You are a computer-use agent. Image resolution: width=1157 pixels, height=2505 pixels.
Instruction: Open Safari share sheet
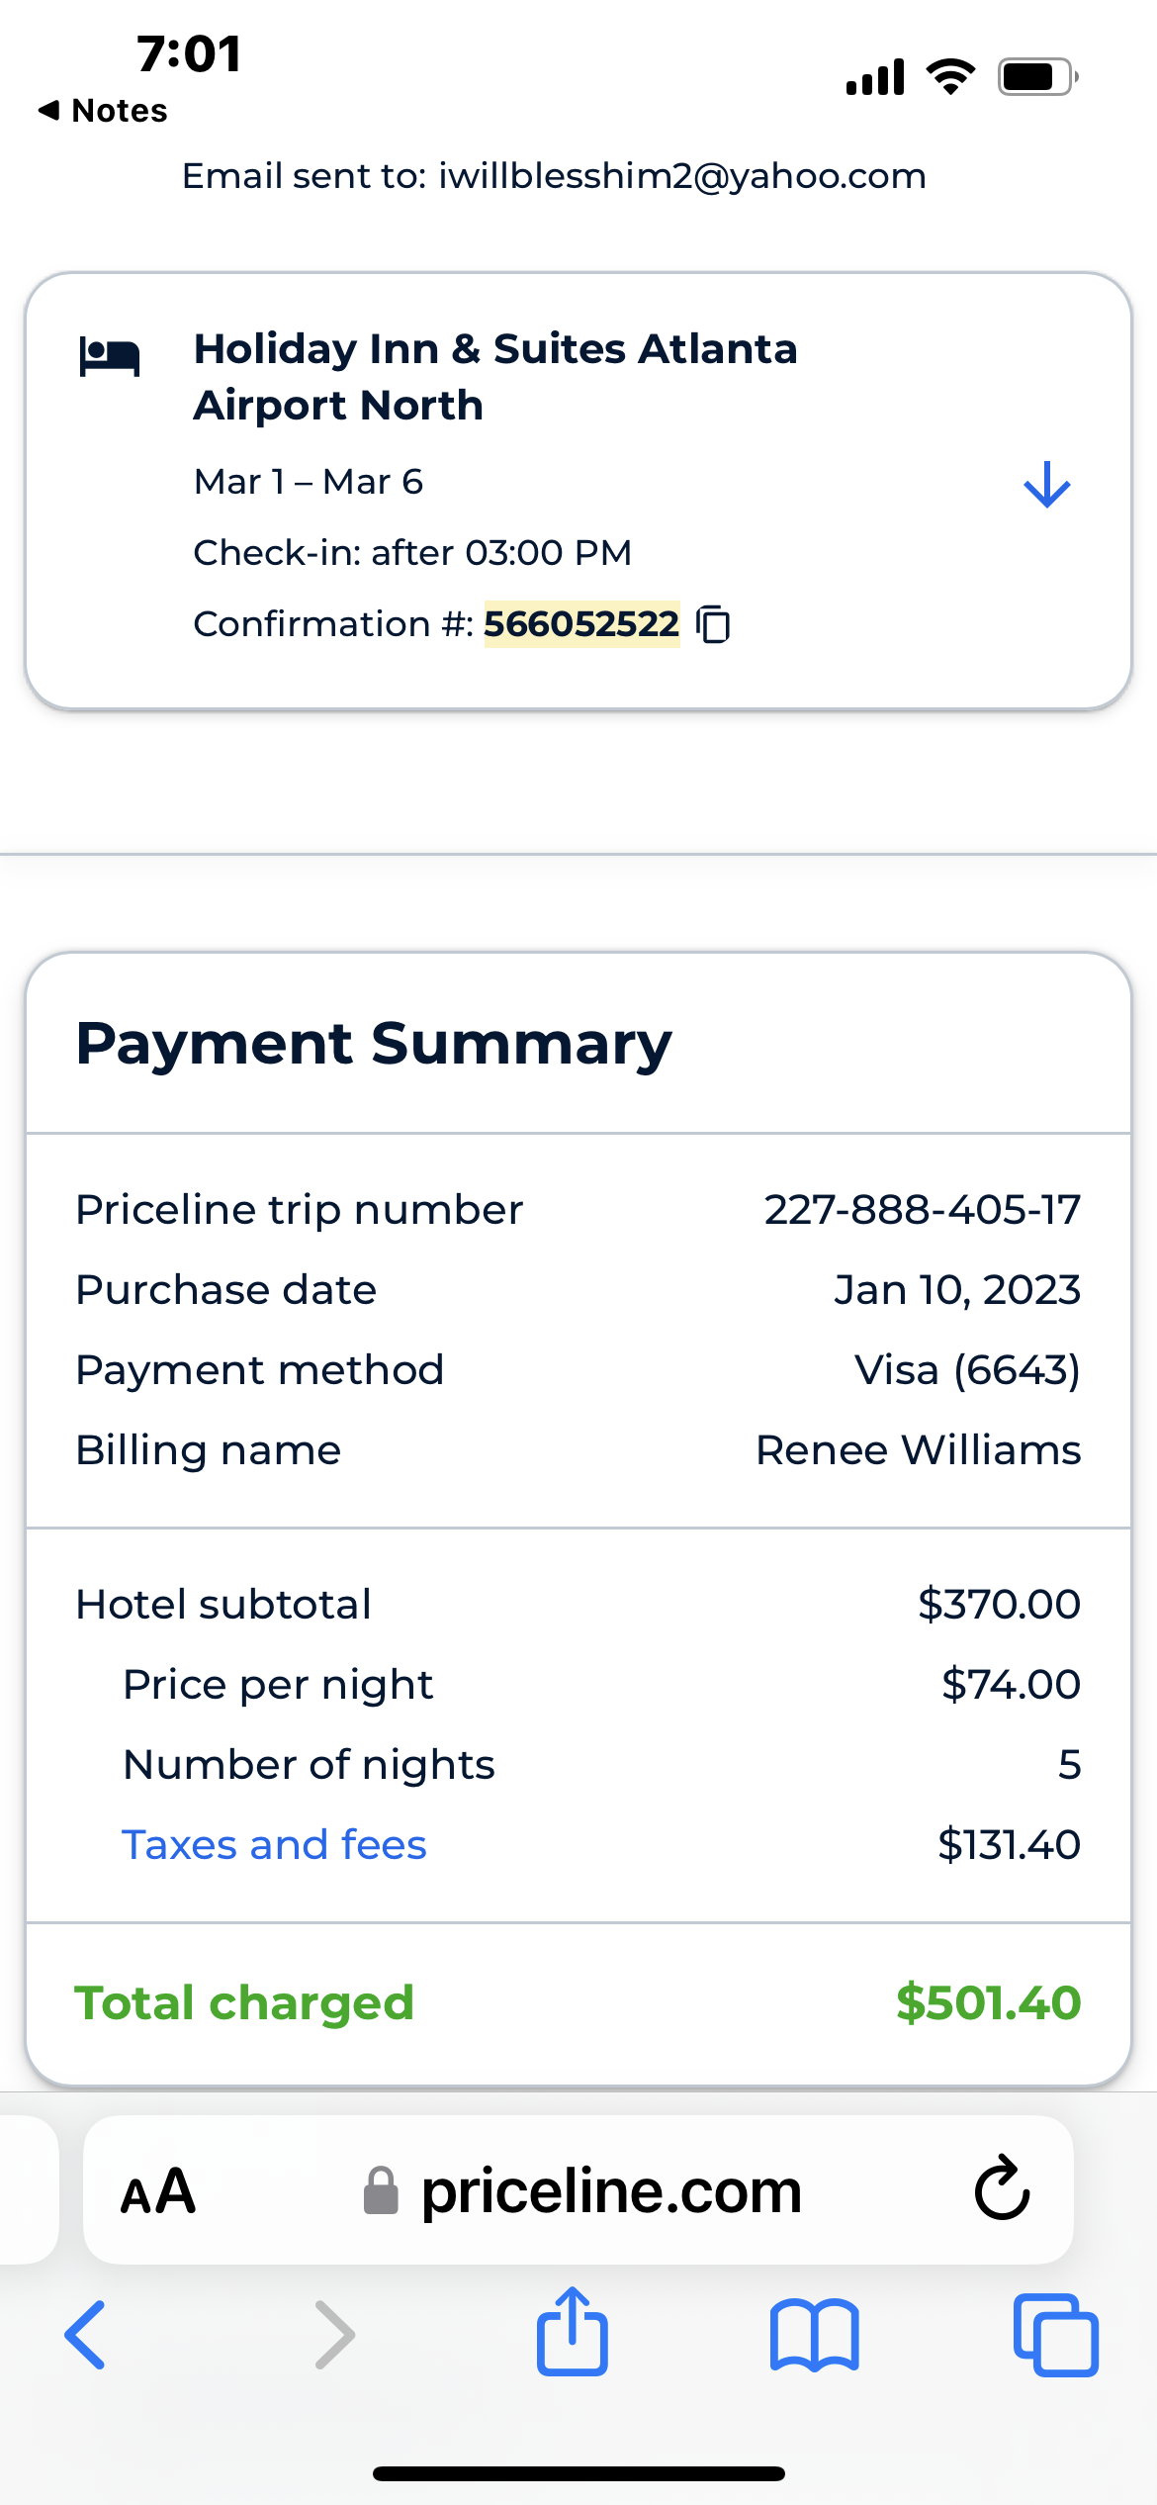pyautogui.click(x=573, y=2333)
